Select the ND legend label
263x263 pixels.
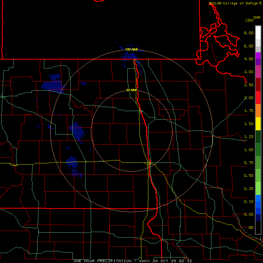pos(251,228)
